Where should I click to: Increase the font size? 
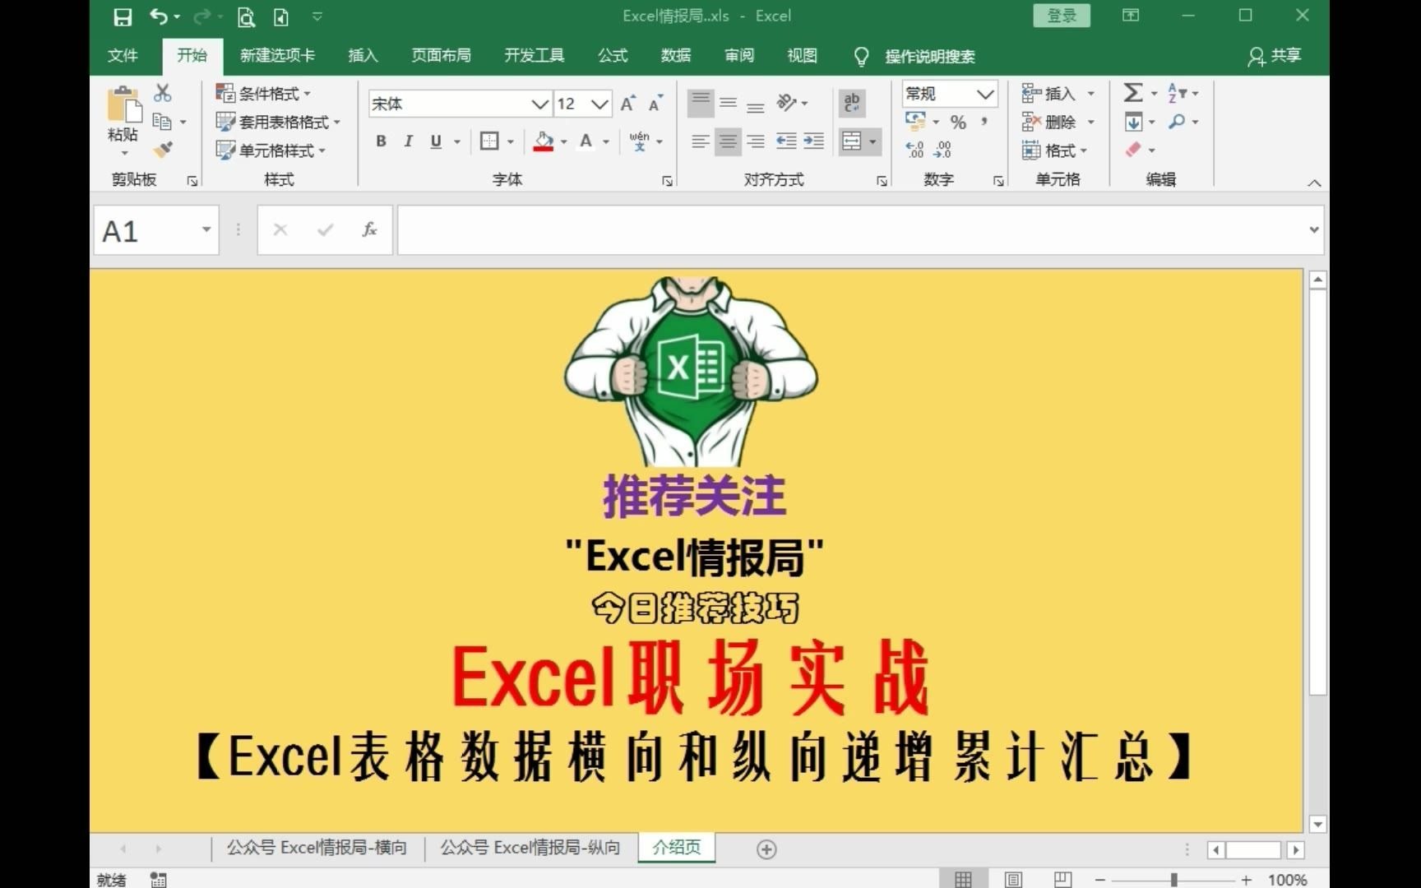point(627,104)
